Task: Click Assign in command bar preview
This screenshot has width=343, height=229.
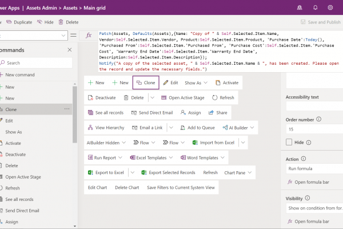Action: (x=190, y=113)
